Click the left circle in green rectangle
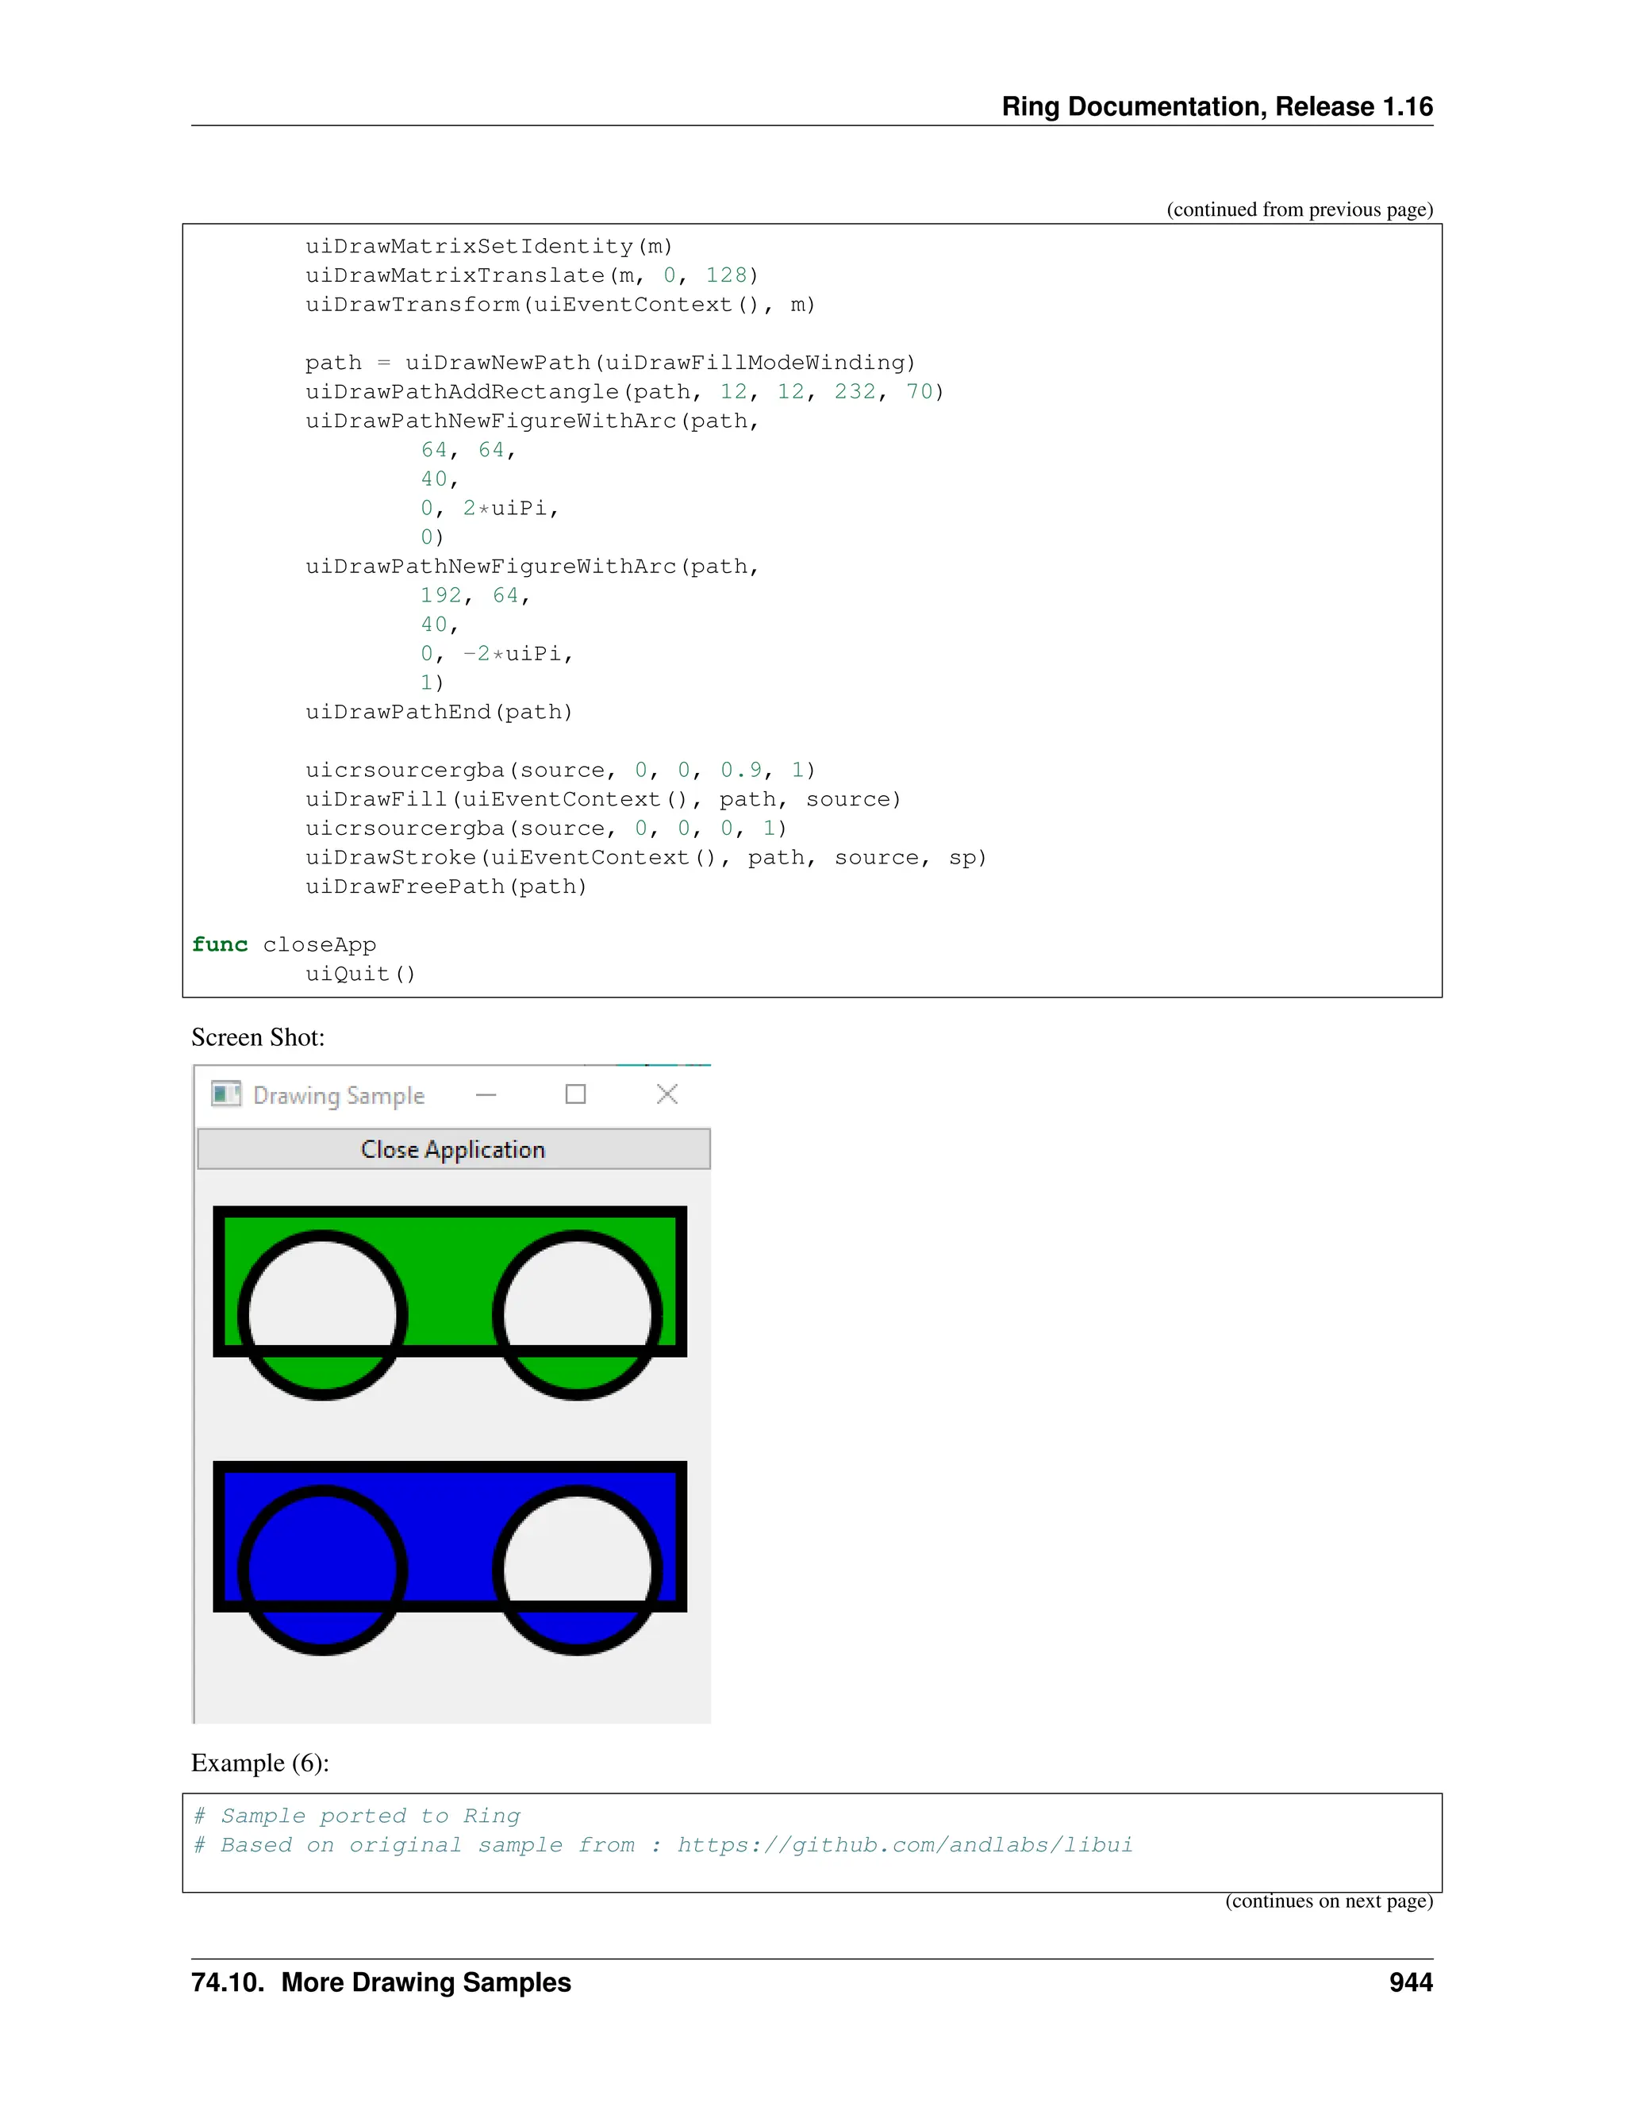1625x2103 pixels. 322,1300
